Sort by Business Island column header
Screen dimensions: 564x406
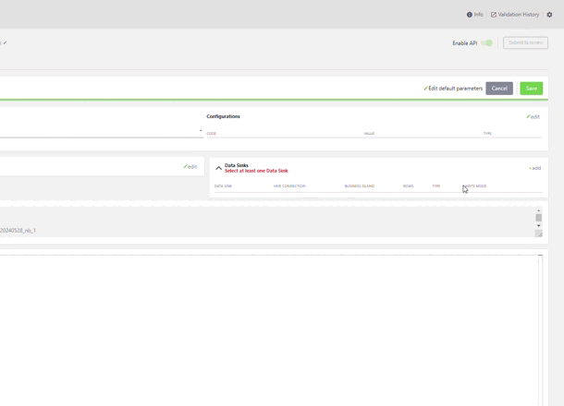point(359,186)
